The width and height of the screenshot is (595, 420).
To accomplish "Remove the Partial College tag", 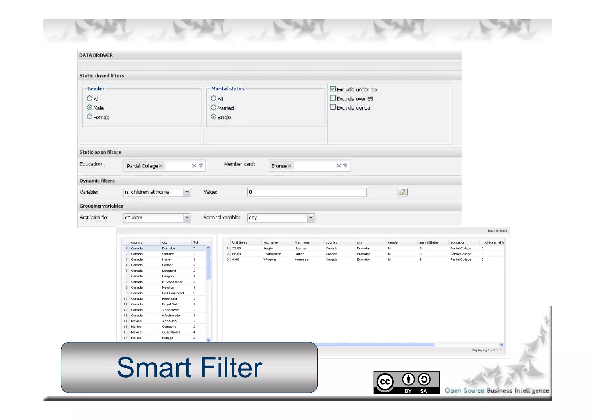I will point(161,166).
